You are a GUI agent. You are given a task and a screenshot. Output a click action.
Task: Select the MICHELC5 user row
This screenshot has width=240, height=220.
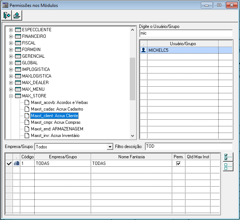coord(187,50)
